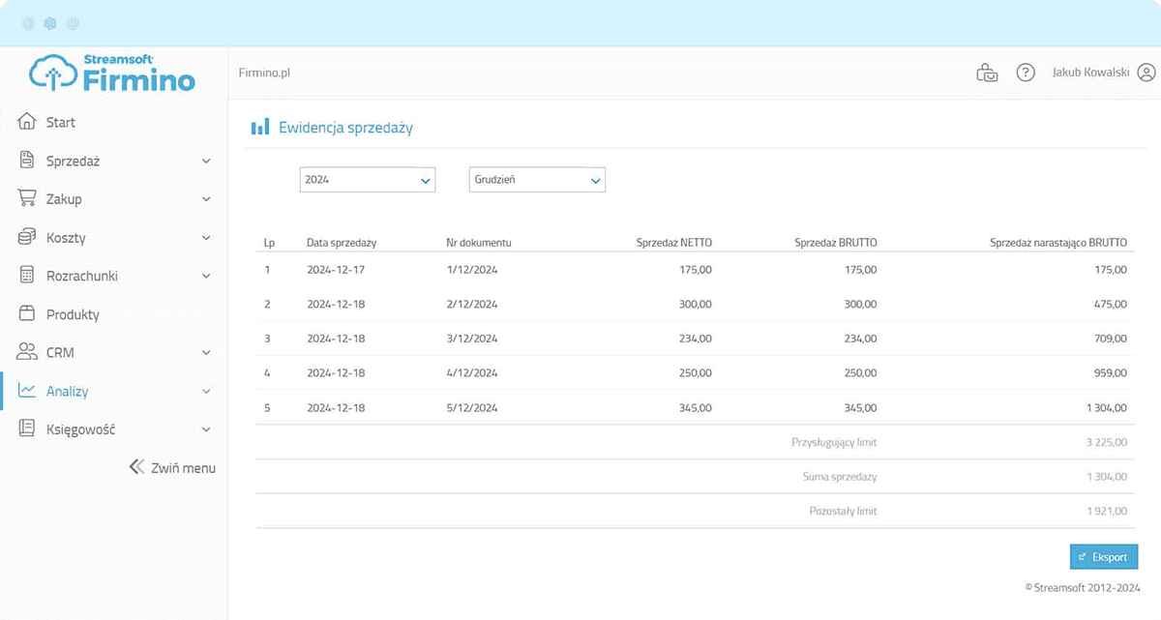Click the Pozostały limit label

(x=843, y=511)
